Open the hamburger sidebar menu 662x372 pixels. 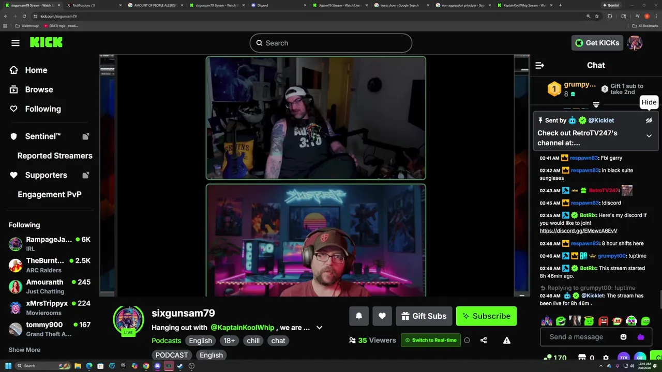[16, 43]
